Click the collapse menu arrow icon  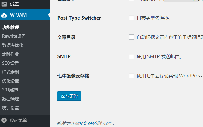click(4, 120)
